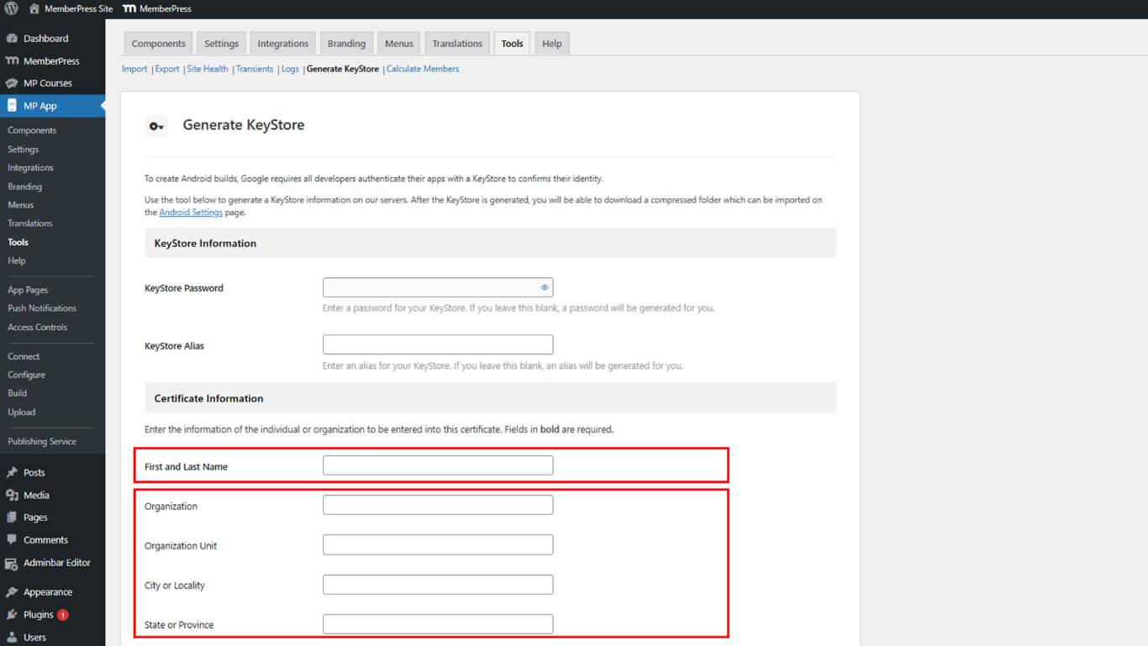Open the Media library icon
The image size is (1148, 646).
pyautogui.click(x=12, y=496)
